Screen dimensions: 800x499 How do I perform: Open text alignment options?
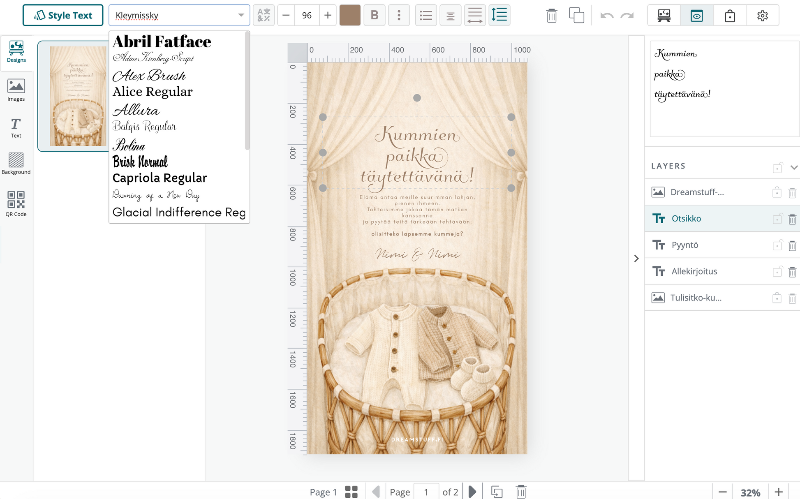[450, 15]
